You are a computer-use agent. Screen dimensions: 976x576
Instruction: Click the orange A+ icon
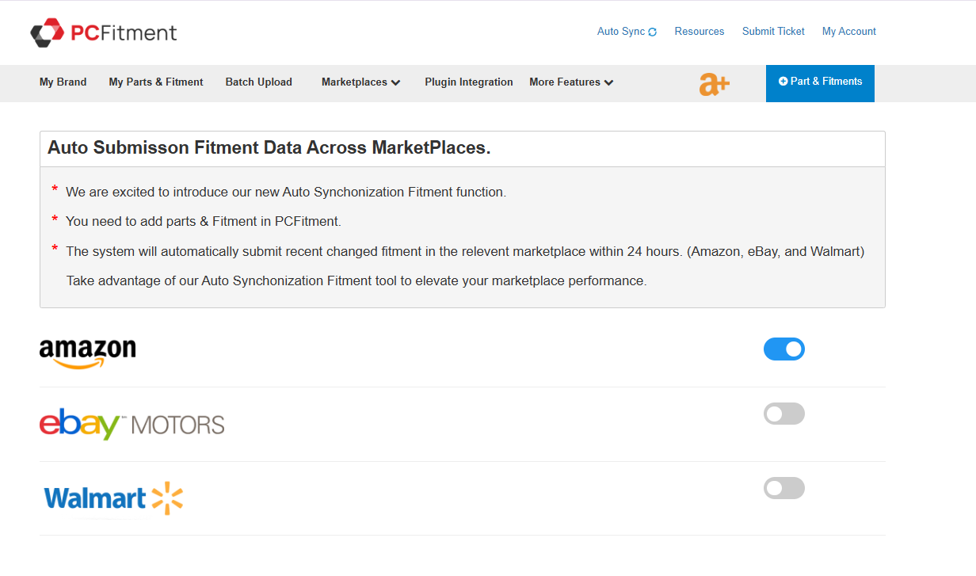click(x=714, y=84)
